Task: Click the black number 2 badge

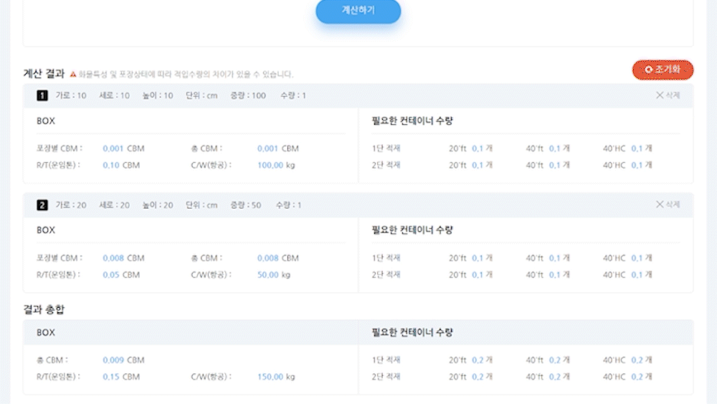Action: [42, 205]
